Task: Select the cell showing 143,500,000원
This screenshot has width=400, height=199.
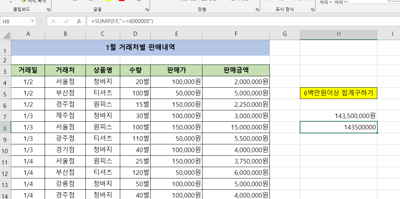Action: [339, 116]
